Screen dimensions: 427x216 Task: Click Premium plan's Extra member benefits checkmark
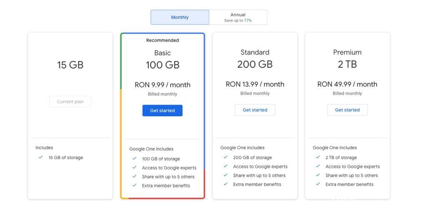pyautogui.click(x=318, y=184)
